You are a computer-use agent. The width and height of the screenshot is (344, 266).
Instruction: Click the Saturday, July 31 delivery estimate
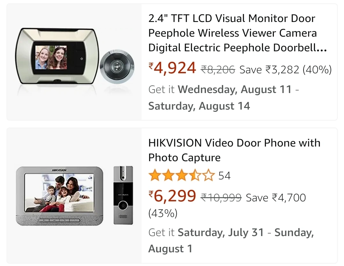coord(221,233)
